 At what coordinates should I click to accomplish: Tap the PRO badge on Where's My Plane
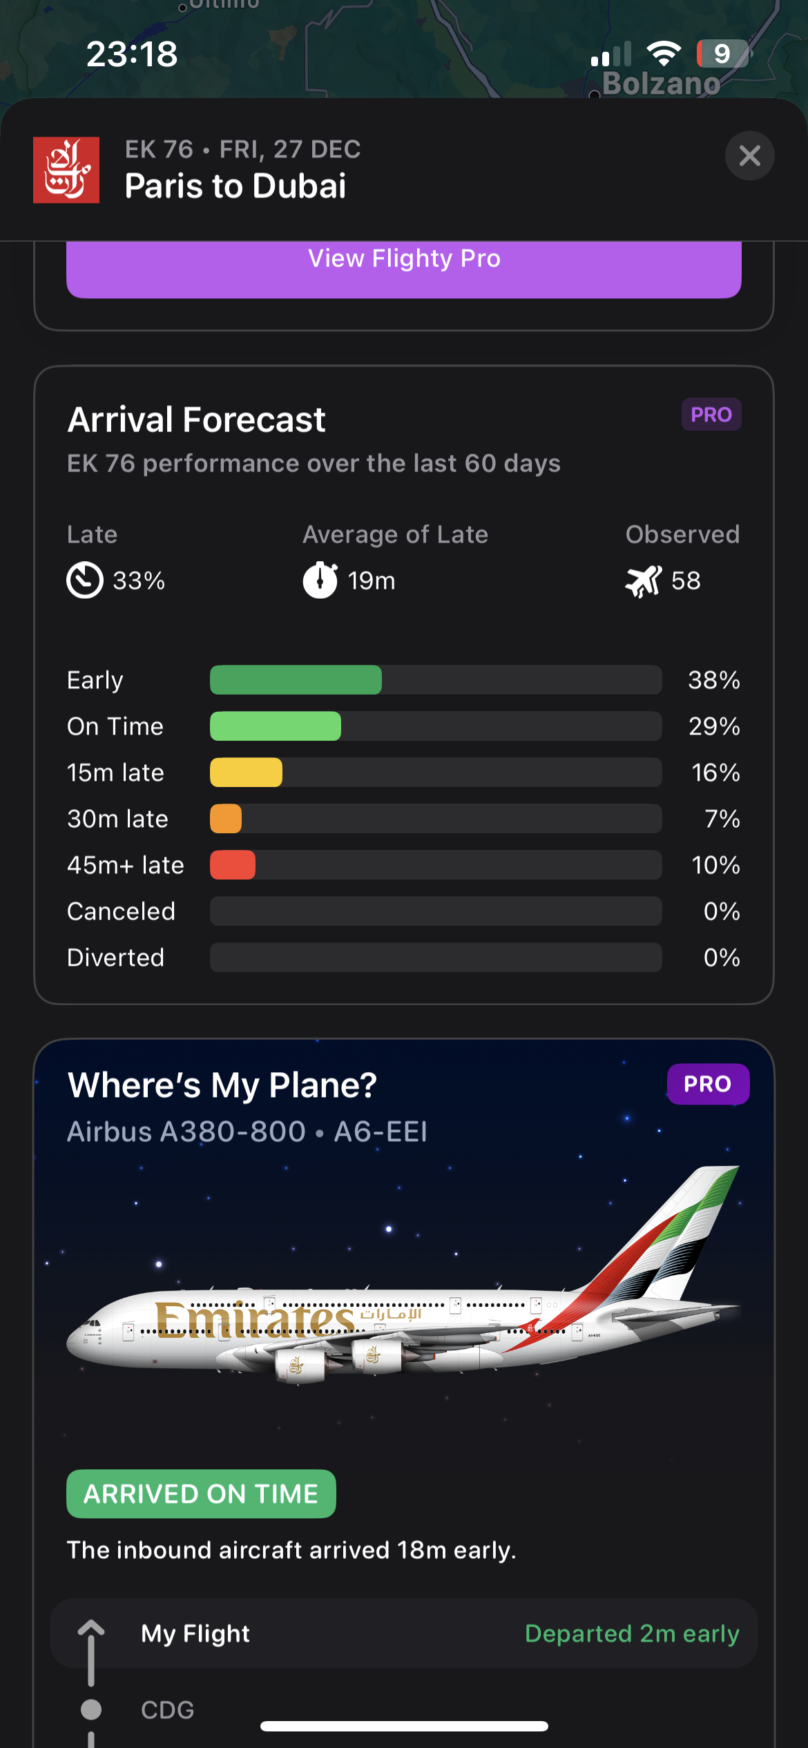[708, 1084]
